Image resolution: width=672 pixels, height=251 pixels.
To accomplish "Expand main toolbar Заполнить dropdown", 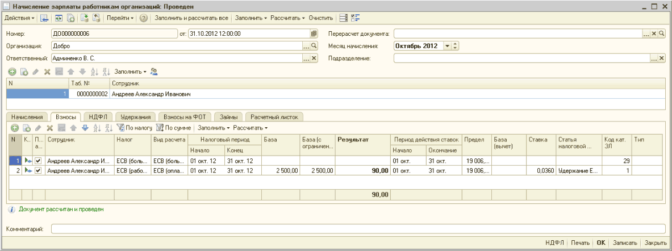I will (251, 18).
